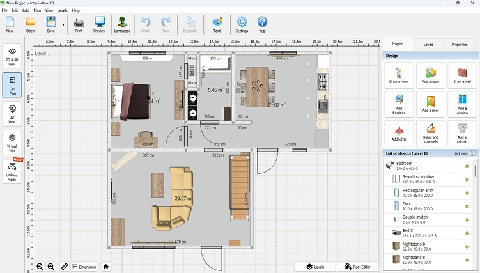Open the Help menu in menu bar

pos(75,10)
